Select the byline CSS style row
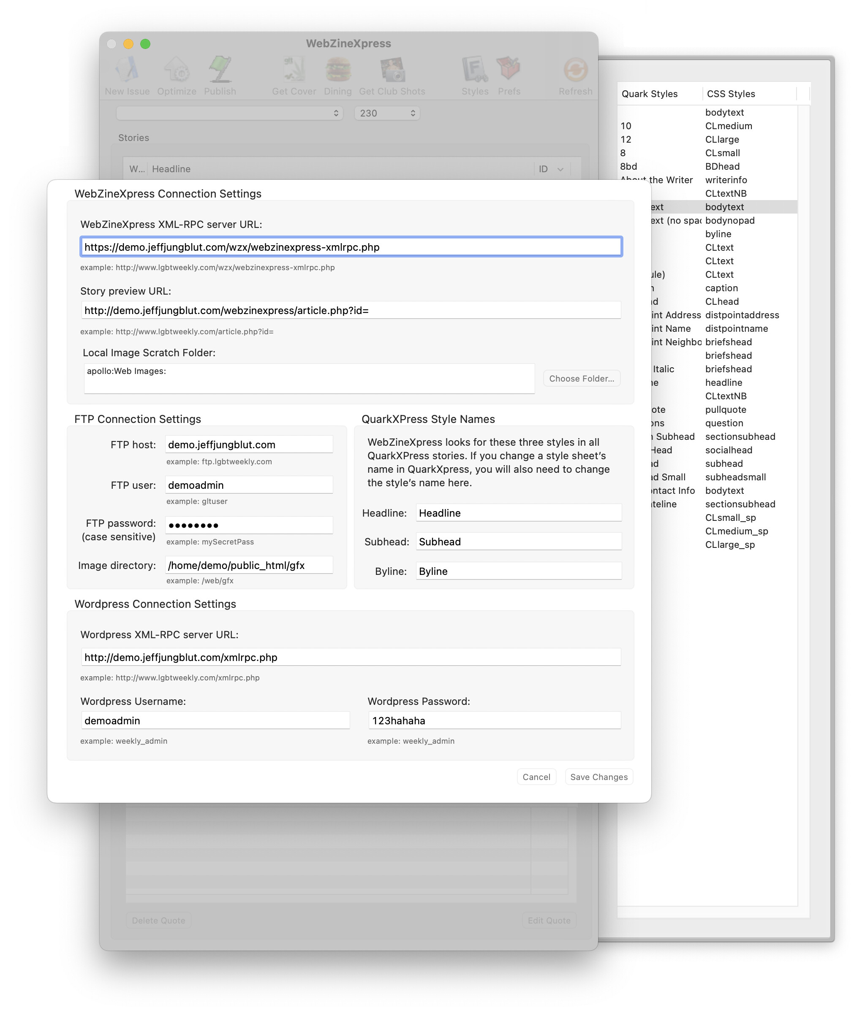 pyautogui.click(x=724, y=234)
